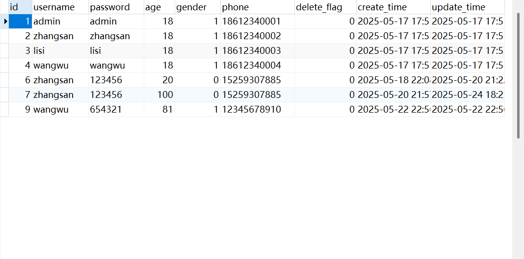Click password '123456' in row id 7
524x259 pixels.
pos(116,94)
